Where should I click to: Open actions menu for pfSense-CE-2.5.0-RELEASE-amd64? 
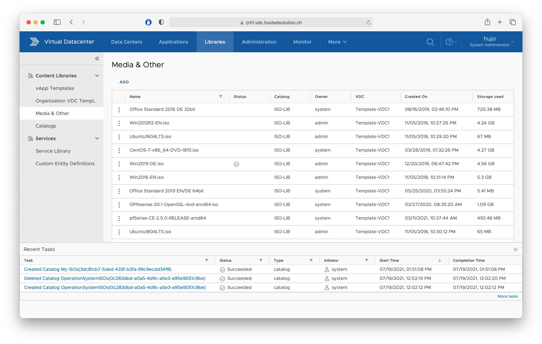(119, 218)
